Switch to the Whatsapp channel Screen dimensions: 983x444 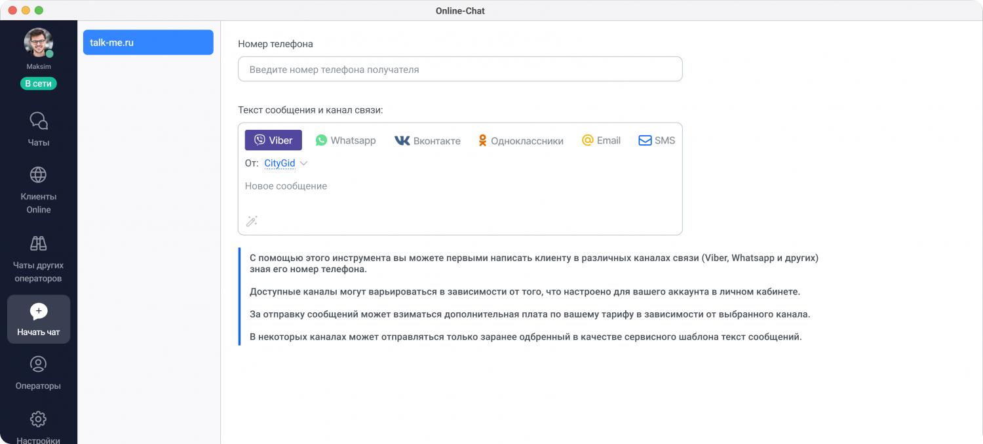click(345, 140)
